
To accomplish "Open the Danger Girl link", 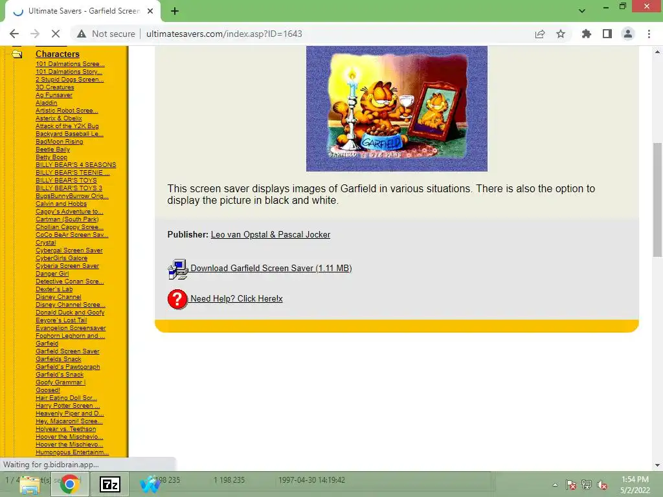I will point(52,274).
